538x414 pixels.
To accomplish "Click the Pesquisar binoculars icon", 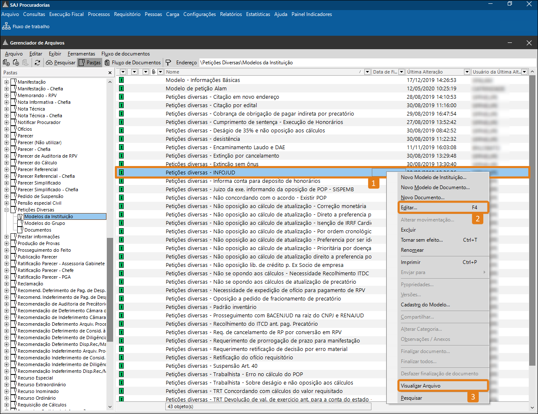I will tap(49, 63).
